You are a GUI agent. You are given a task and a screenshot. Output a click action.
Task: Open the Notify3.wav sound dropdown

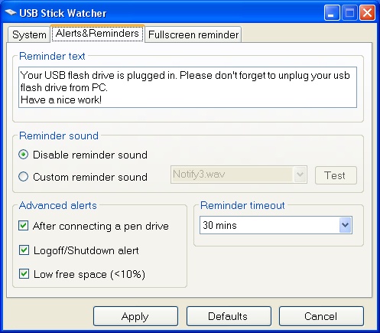(300, 175)
